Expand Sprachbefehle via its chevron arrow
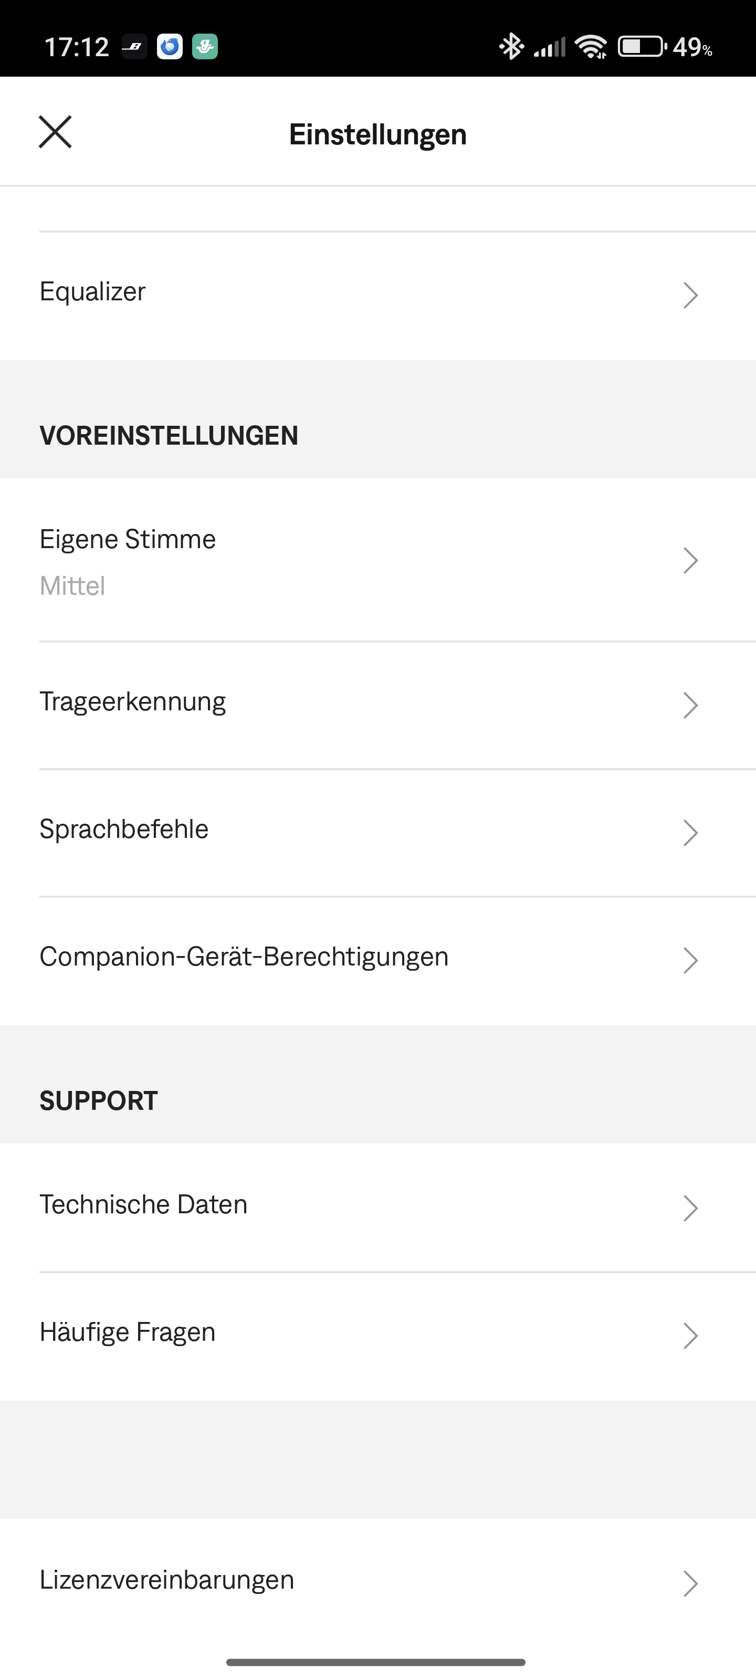Screen dimensions: 756x1680 (690, 833)
